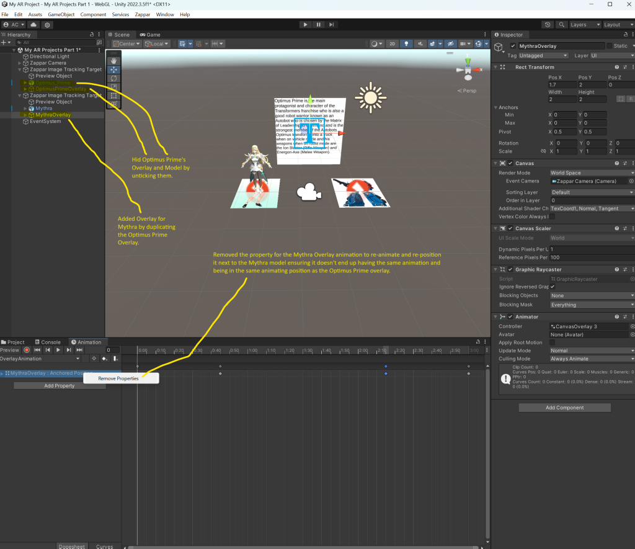Image resolution: width=635 pixels, height=549 pixels.
Task: Click the animation record button
Action: point(27,350)
